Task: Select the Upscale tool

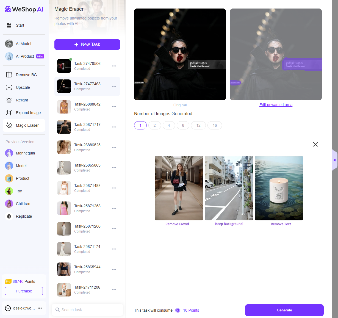Action: click(x=23, y=87)
